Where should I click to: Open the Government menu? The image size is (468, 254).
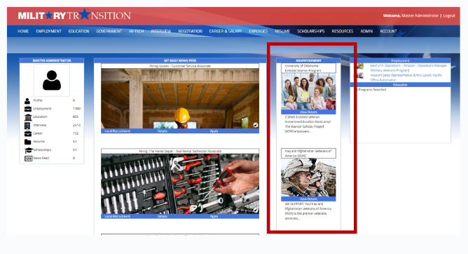[109, 31]
